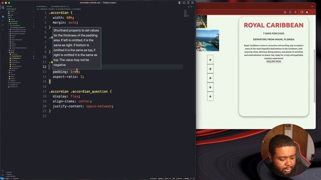Place cursor on line 1 '.accordian {'
This screenshot has width=321, height=180.
coord(61,12)
